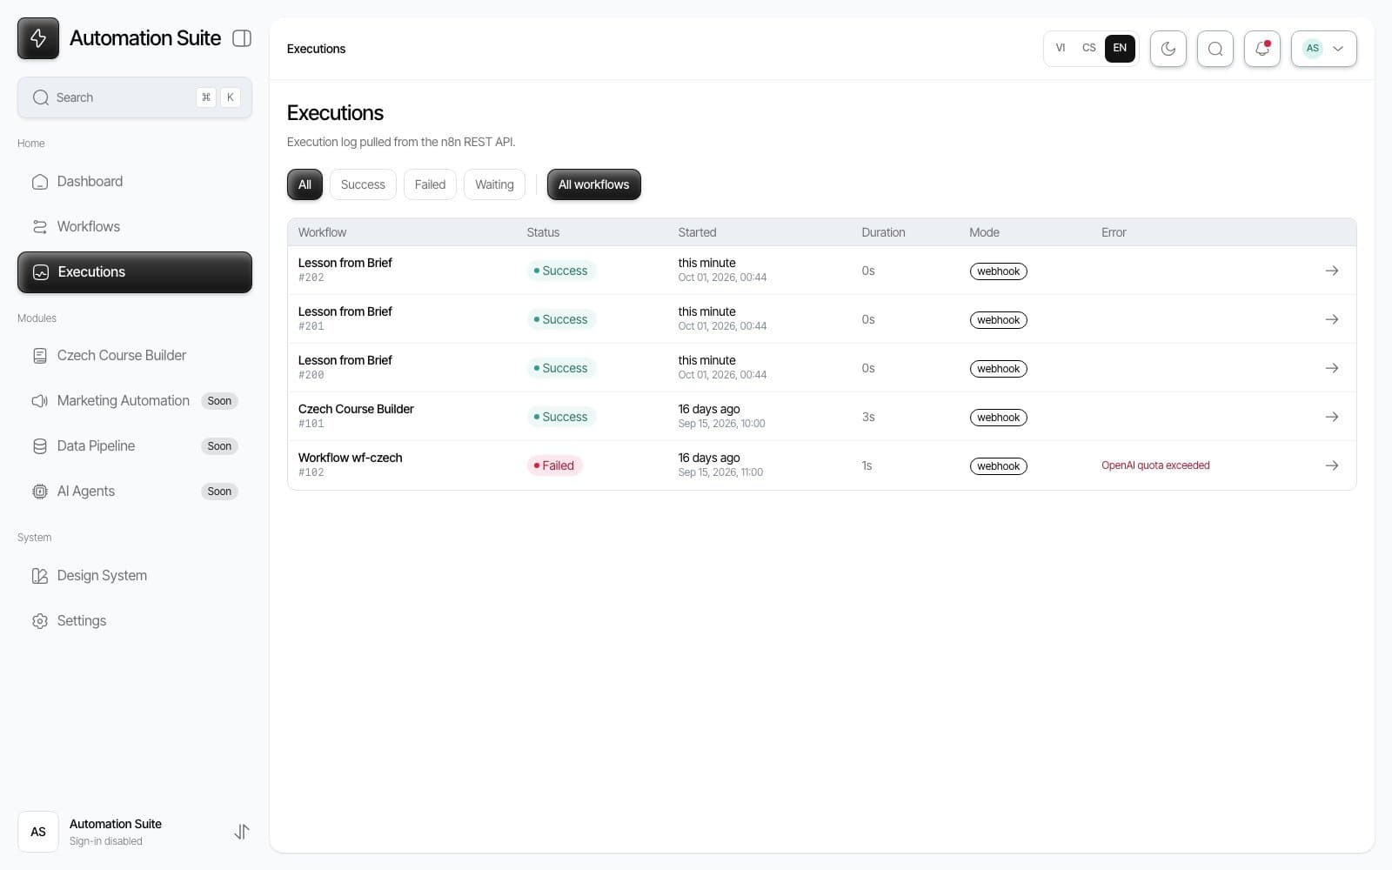This screenshot has width=1392, height=870.
Task: Filter executions by Waiting
Action: point(494,184)
